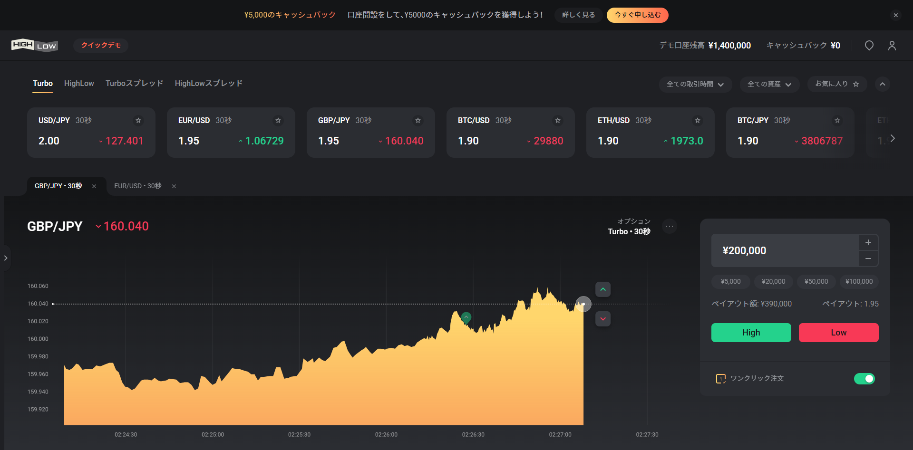This screenshot has width=913, height=450.
Task: Favorite the ETH/USD 30秒 card star
Action: coord(698,121)
